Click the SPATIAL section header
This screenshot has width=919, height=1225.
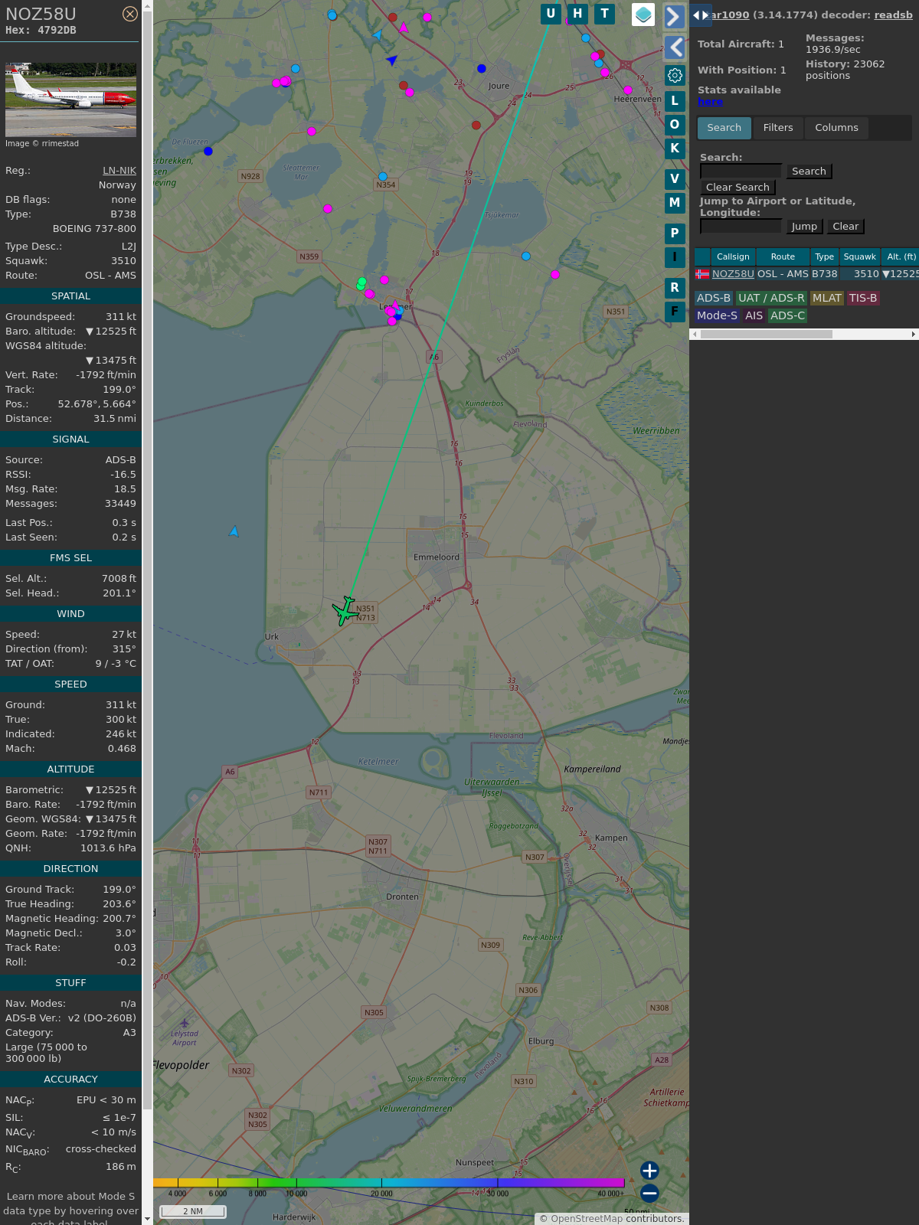coord(70,296)
